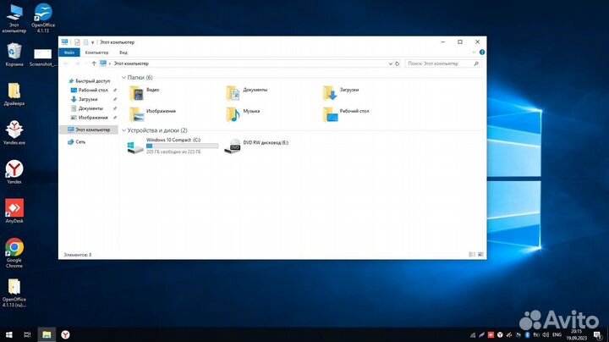The image size is (609, 342).
Task: Open the OpenOffice 4.1.13 desktop shortcut
Action: pyautogui.click(x=43, y=19)
